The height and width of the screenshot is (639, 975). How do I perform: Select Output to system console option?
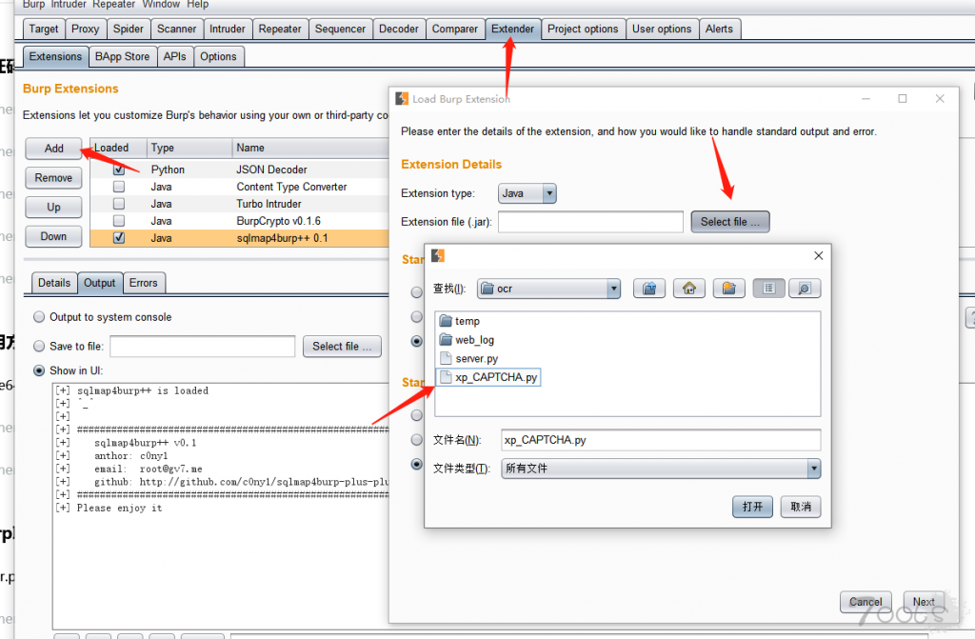[x=39, y=317]
